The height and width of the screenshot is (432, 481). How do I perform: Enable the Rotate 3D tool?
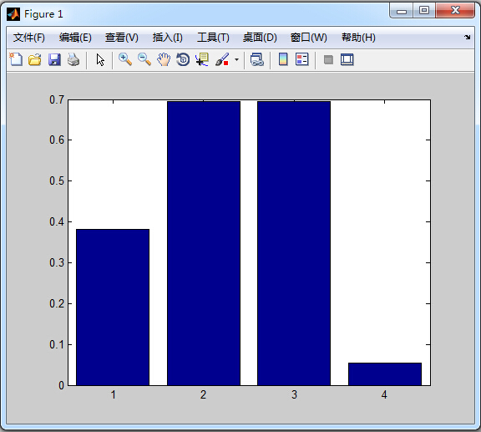pos(183,59)
